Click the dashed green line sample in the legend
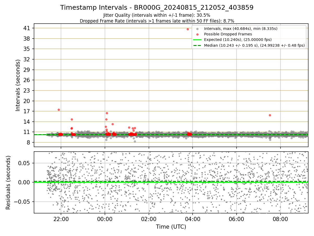Viewport: 314px width, 236px height. 198,45
